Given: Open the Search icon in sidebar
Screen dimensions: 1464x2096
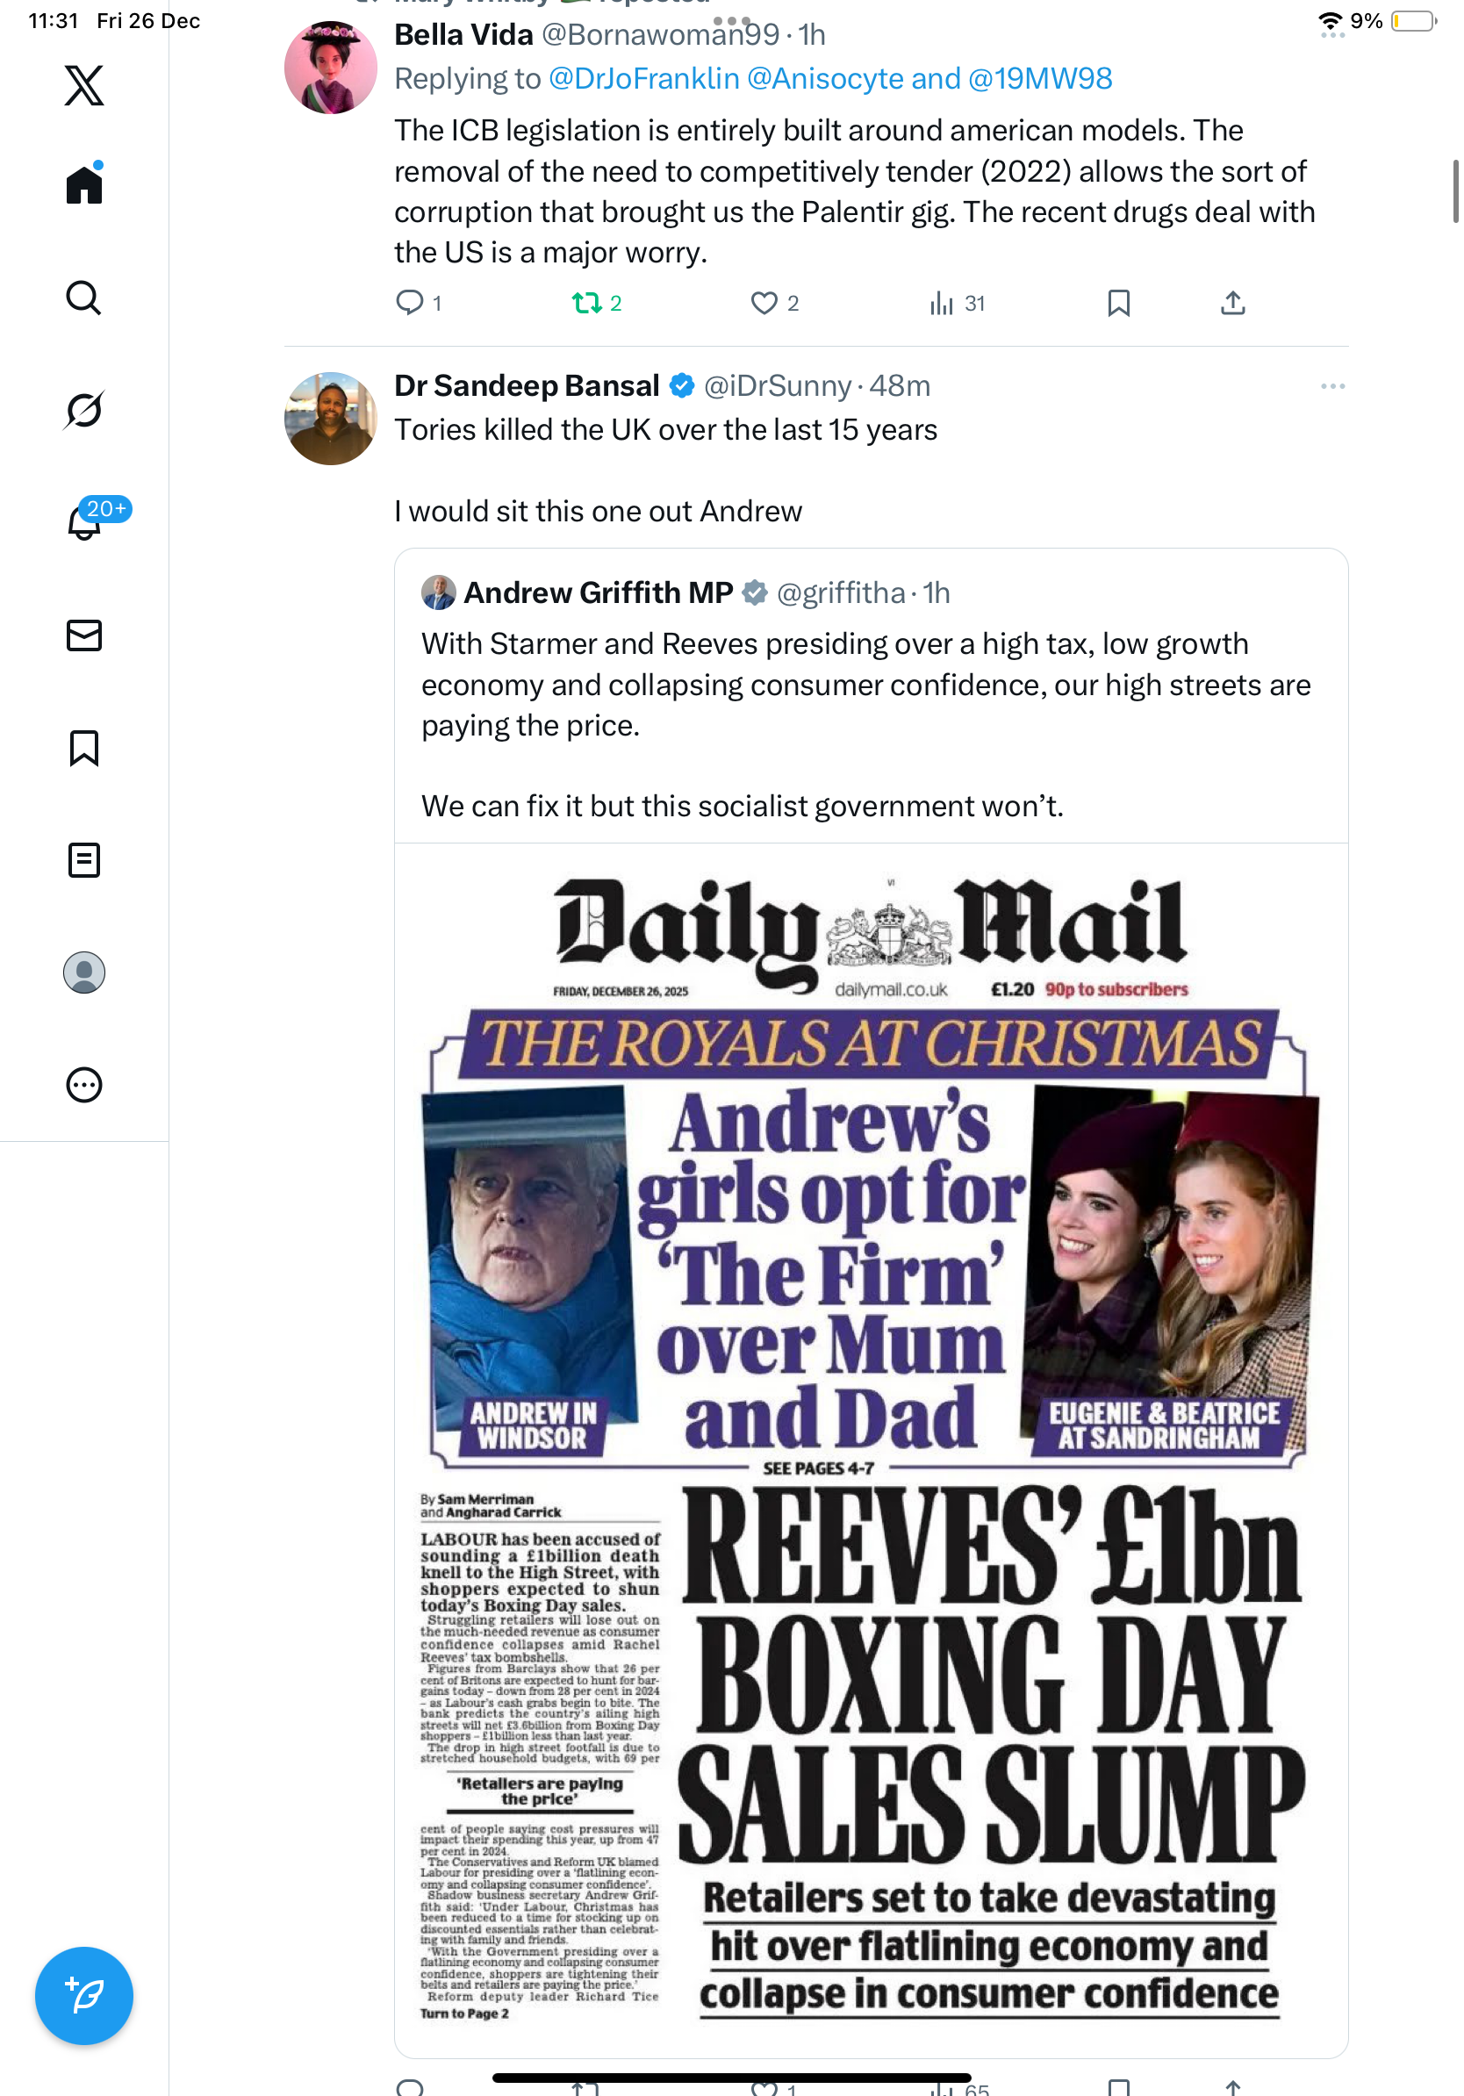Looking at the screenshot, I should pos(84,298).
